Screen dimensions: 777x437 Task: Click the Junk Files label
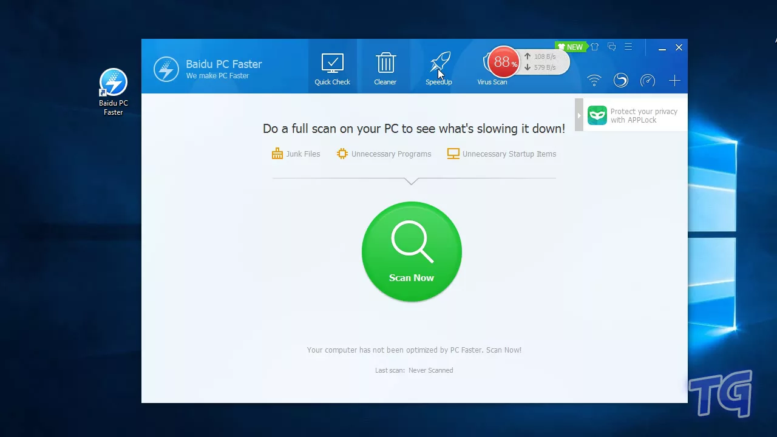303,154
